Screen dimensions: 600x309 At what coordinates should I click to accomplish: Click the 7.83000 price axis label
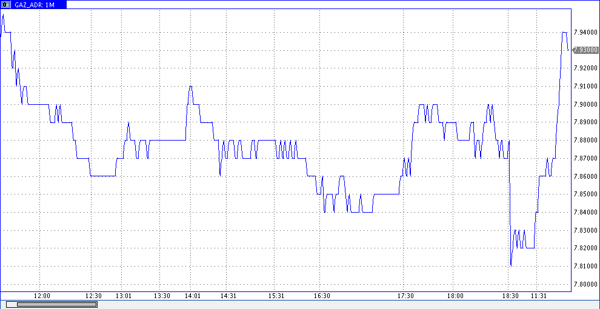coord(586,230)
